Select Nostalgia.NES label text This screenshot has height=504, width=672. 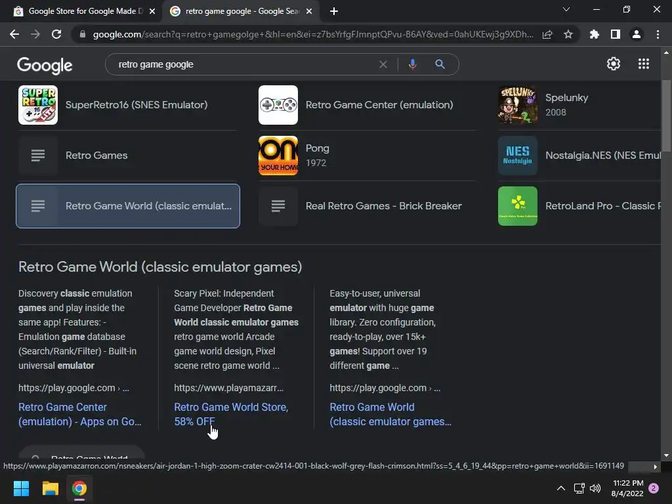(x=602, y=156)
